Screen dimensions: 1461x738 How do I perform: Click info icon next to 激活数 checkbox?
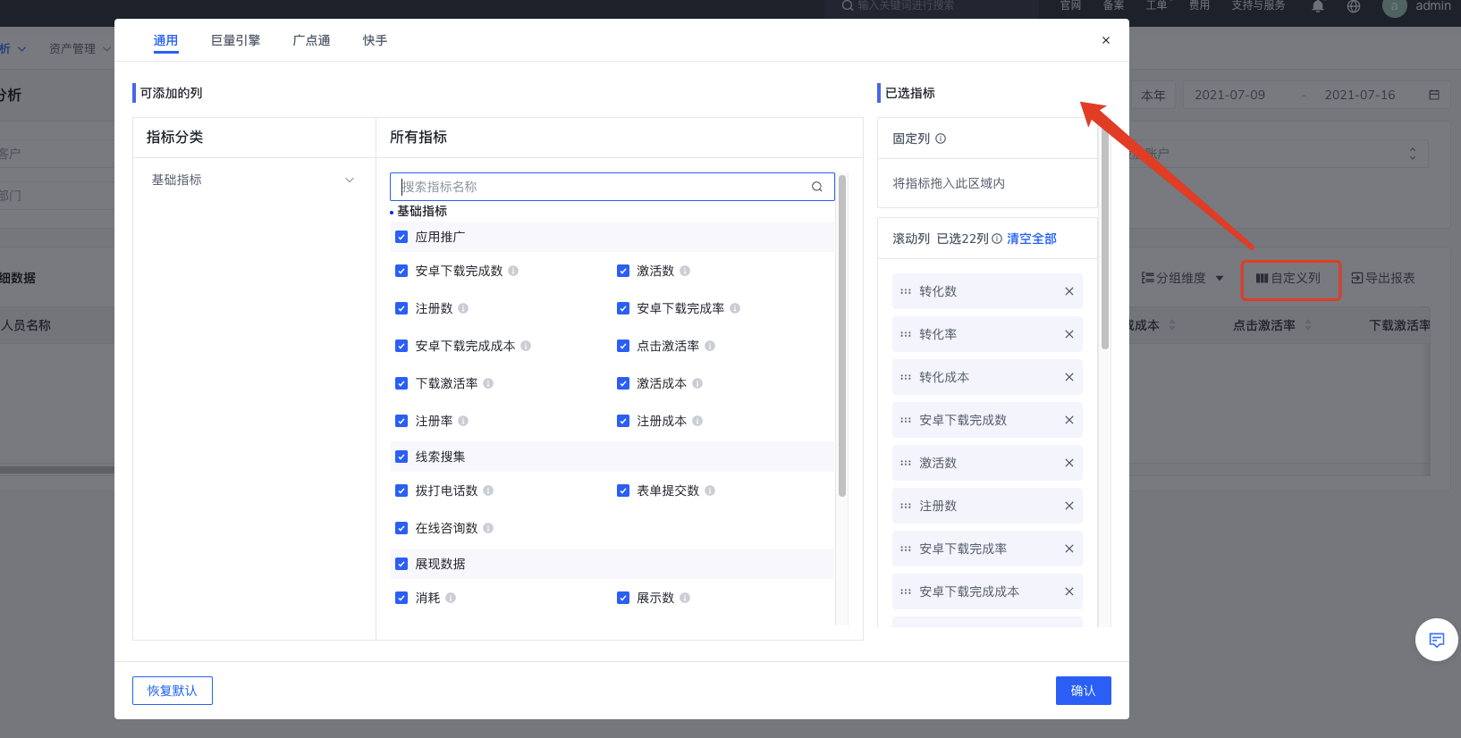click(685, 271)
